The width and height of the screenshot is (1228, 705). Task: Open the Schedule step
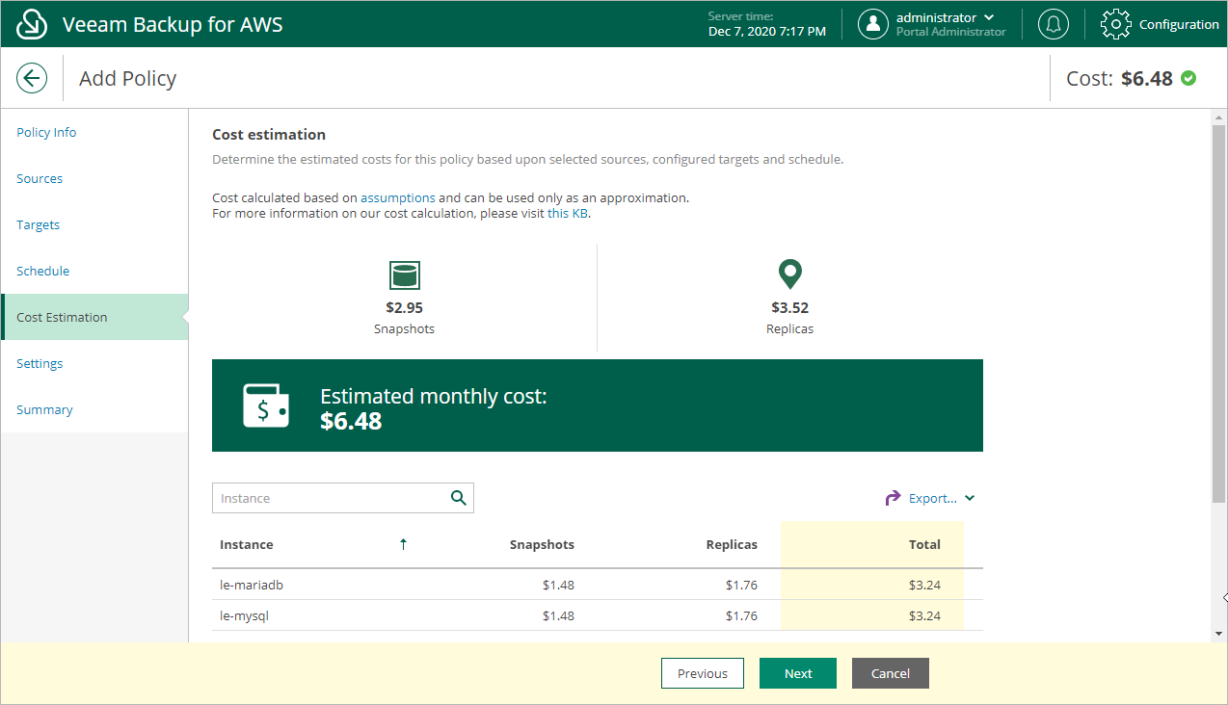point(43,271)
